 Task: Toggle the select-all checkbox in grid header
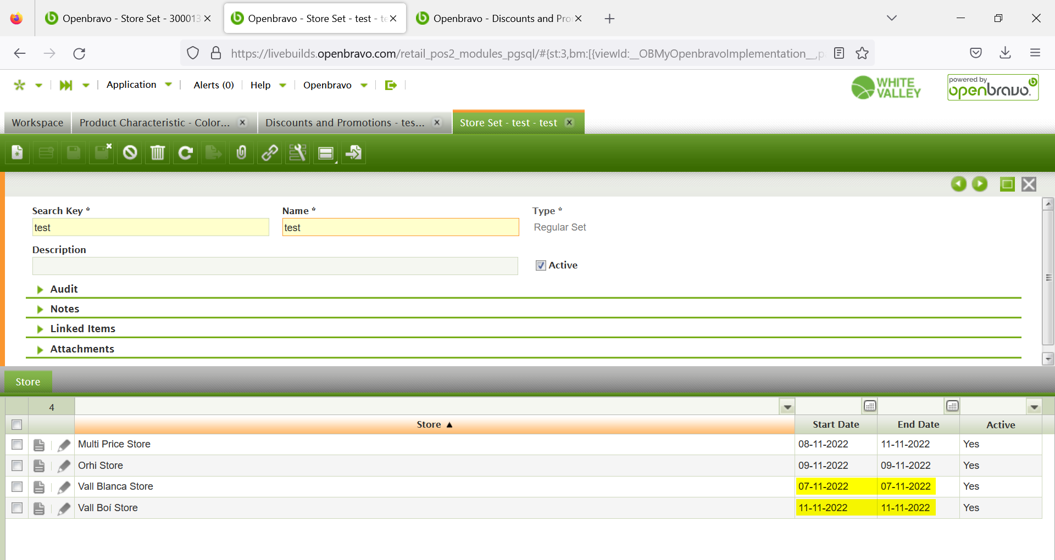pyautogui.click(x=17, y=425)
